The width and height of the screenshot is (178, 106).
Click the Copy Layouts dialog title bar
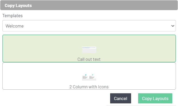tap(89, 5)
